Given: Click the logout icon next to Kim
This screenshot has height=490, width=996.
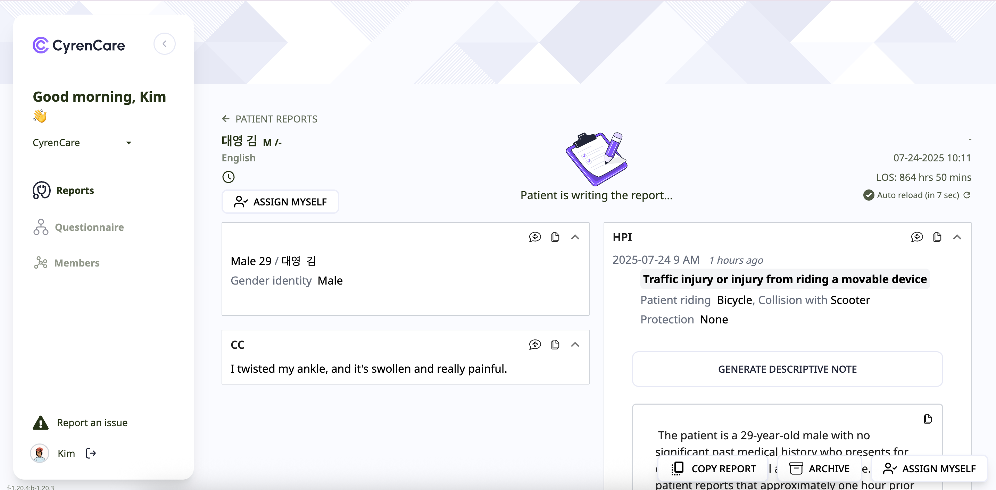Looking at the screenshot, I should pos(91,453).
